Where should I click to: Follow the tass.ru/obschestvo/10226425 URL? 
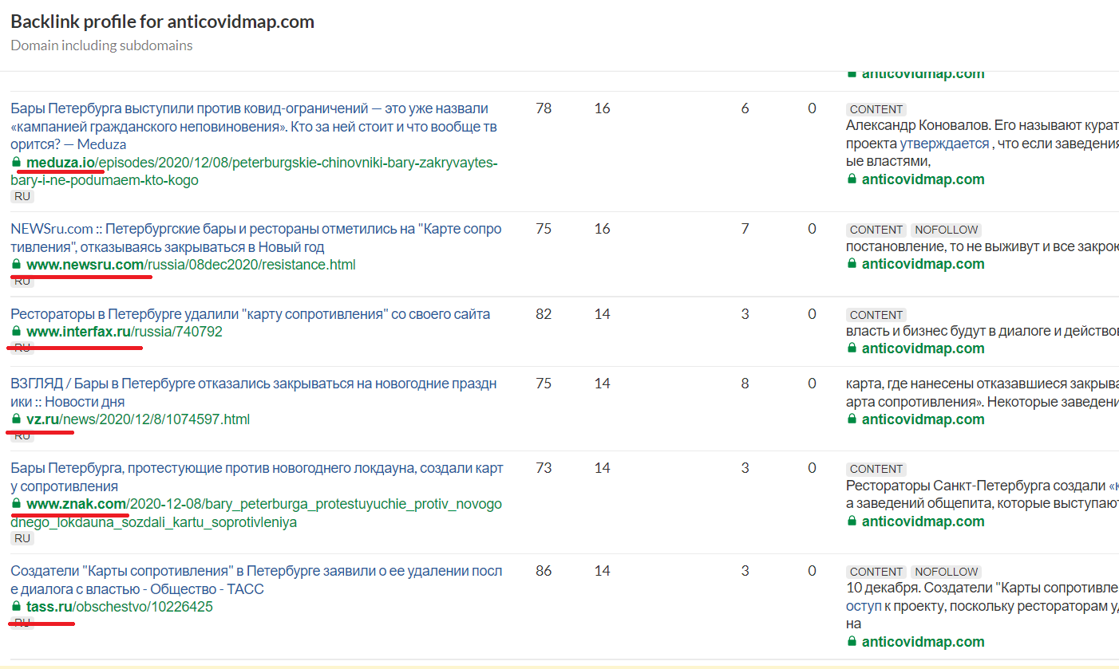point(119,608)
